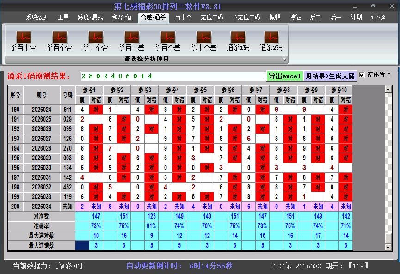Click the 杀十个差 icon
The height and width of the screenshot is (274, 400).
[x=203, y=37]
